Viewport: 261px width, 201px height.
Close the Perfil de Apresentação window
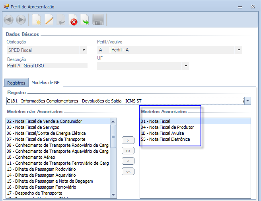pos(253,6)
